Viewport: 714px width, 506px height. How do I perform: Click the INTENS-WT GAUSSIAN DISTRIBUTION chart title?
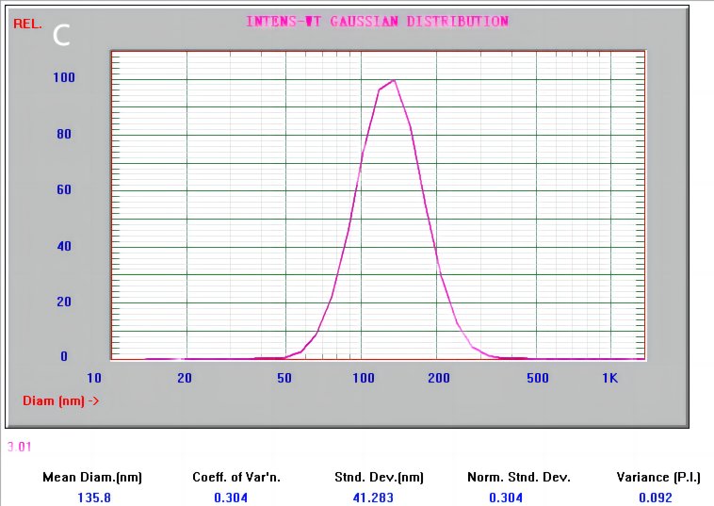[377, 22]
